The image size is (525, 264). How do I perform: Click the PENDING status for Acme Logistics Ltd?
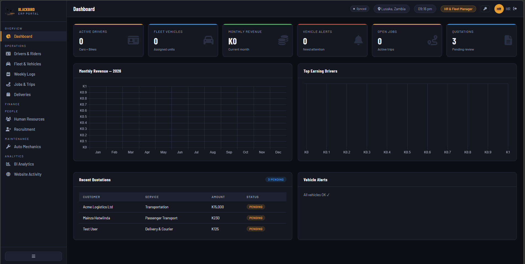coord(256,207)
